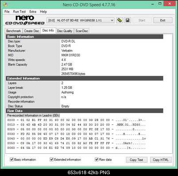This screenshot has height=176, width=178.
Task: Click the Write speeds value 4 X
Action: click(x=64, y=60)
